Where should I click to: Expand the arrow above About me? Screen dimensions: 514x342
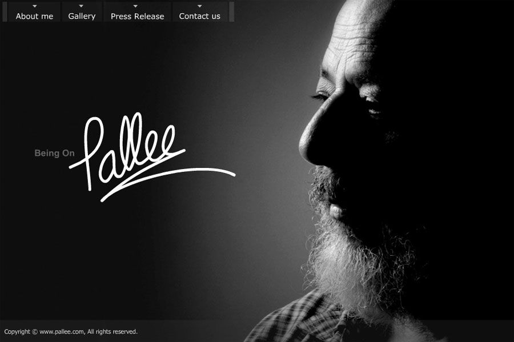coord(35,6)
